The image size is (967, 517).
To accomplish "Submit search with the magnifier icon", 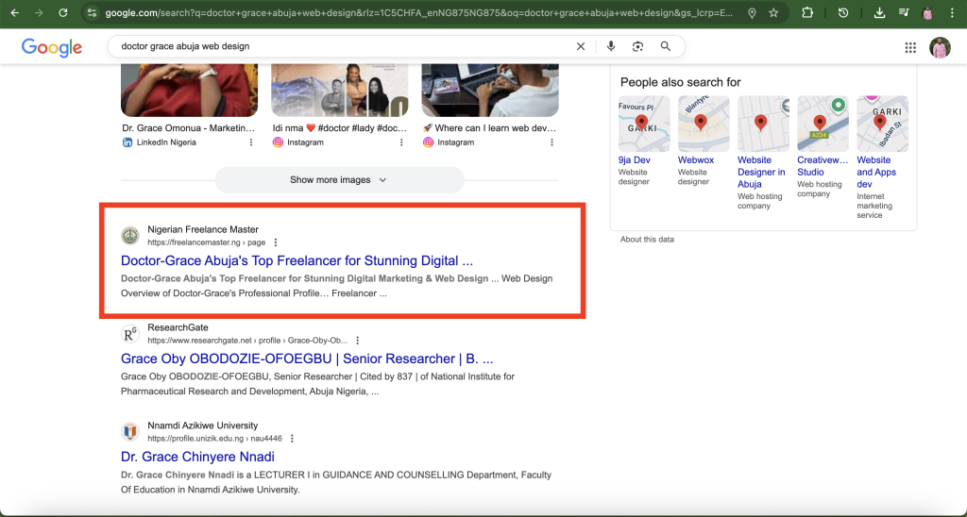I will point(666,46).
